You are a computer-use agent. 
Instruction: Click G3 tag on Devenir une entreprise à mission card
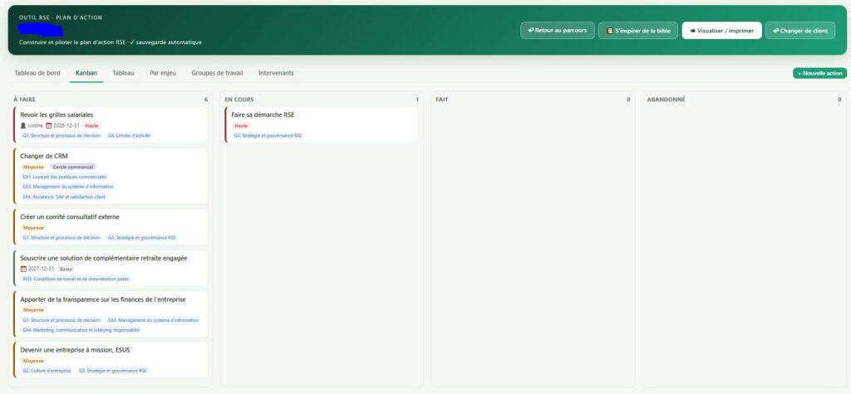[113, 371]
